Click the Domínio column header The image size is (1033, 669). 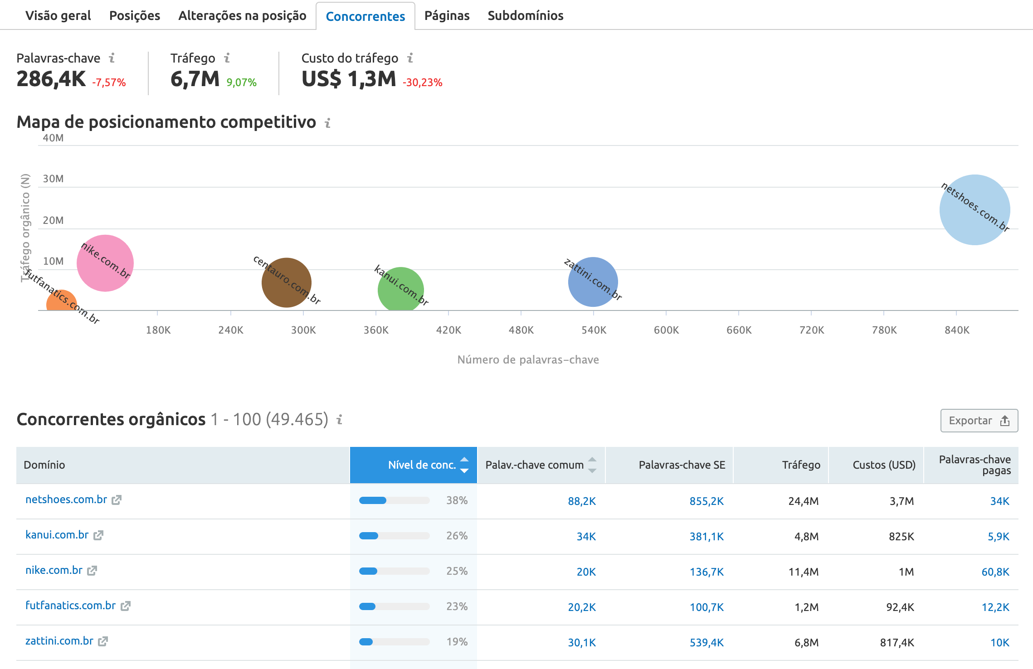[183, 465]
